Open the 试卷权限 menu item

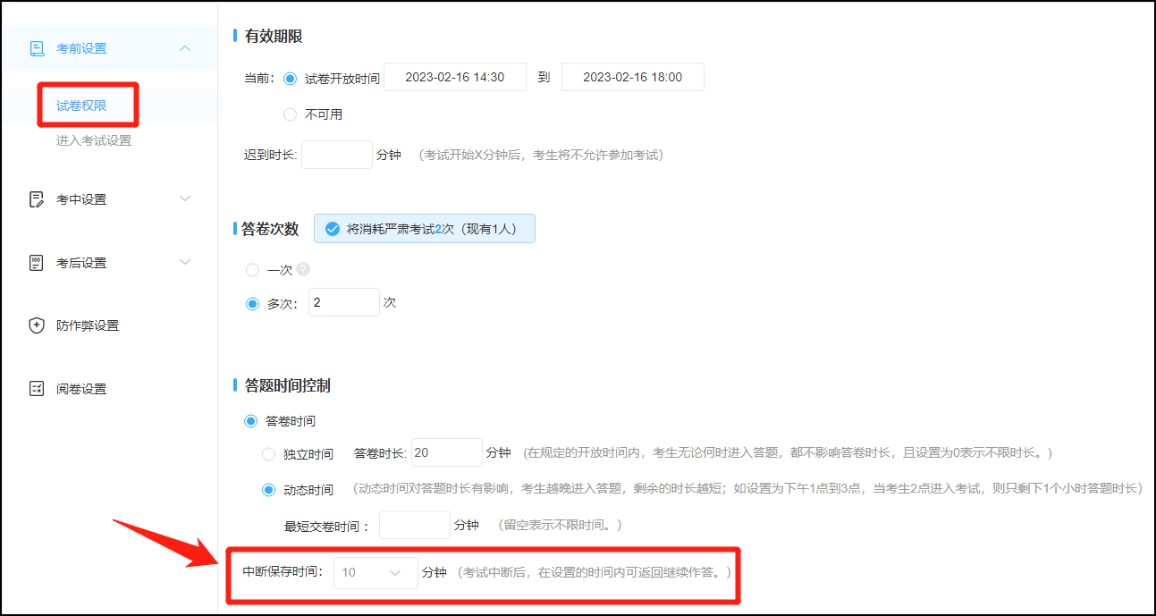81,105
